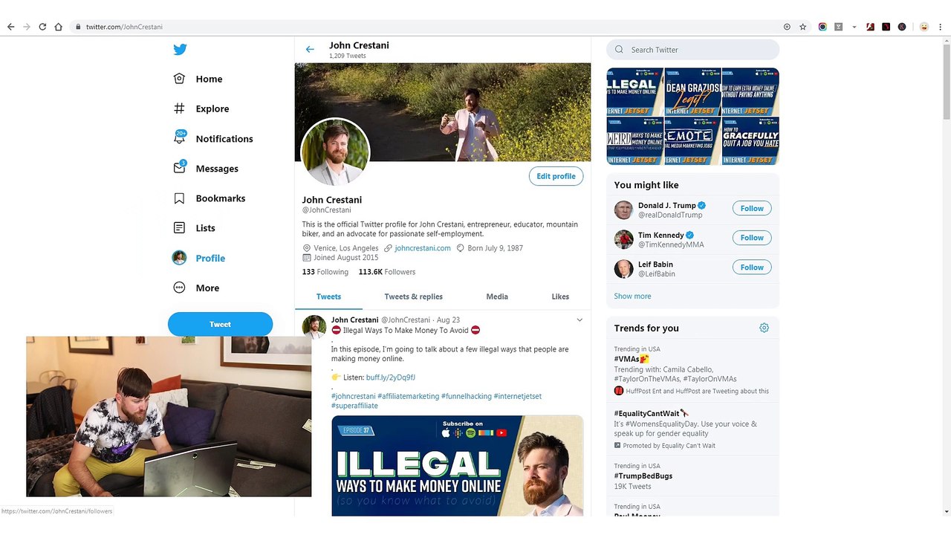Screen dimensions: 951x535
Task: Click the search magnifier icon
Action: (620, 50)
